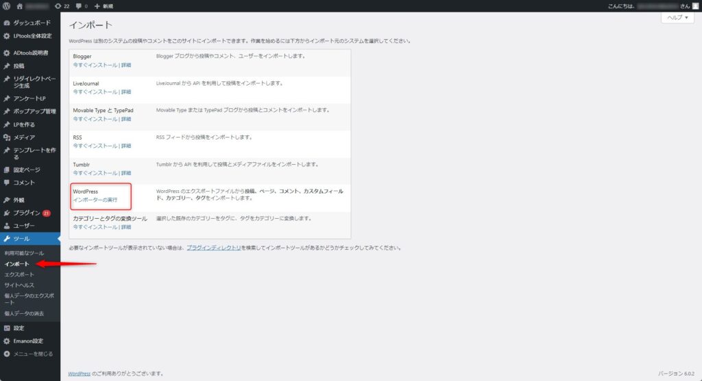Click 詳細 link under LiveJournal

pyautogui.click(x=126, y=92)
